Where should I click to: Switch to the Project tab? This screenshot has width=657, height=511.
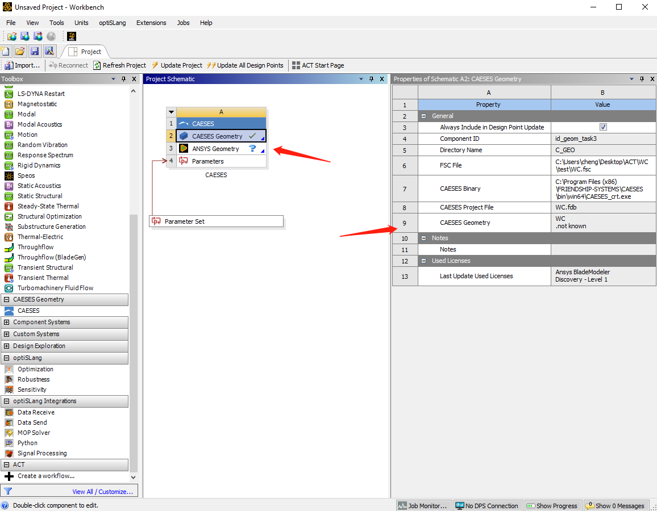[x=85, y=52]
